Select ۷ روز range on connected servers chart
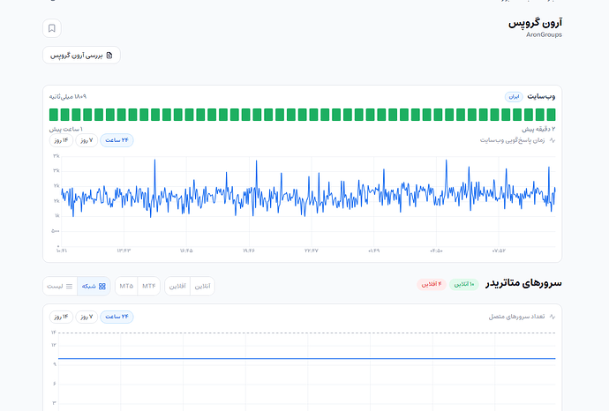 86,317
